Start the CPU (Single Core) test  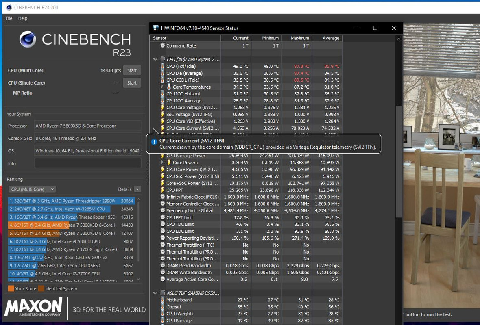132,83
